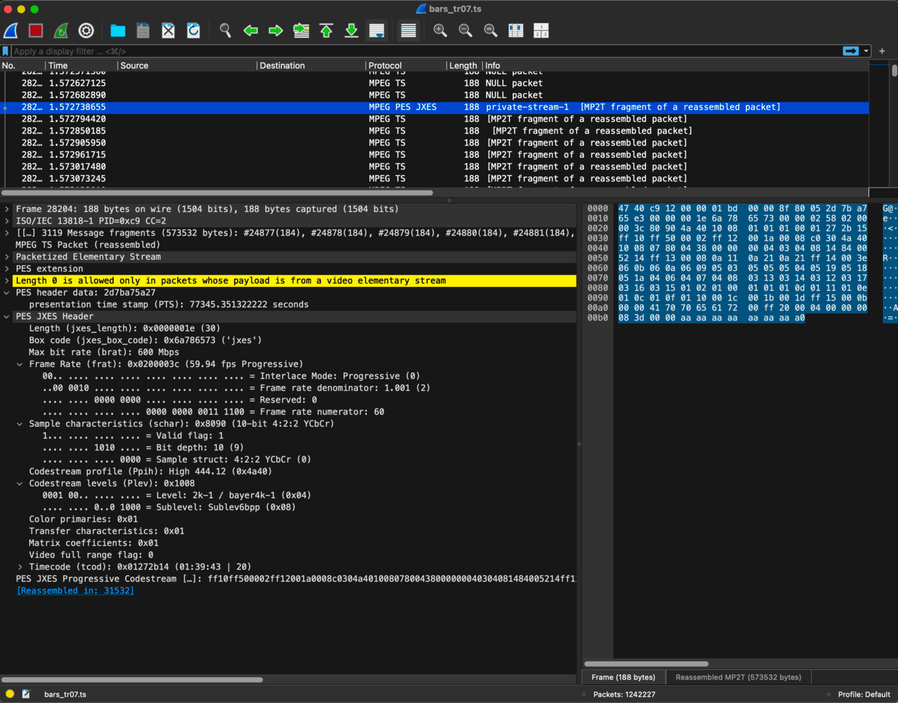The image size is (898, 703).
Task: Open the display filter history dropdown
Action: (866, 51)
